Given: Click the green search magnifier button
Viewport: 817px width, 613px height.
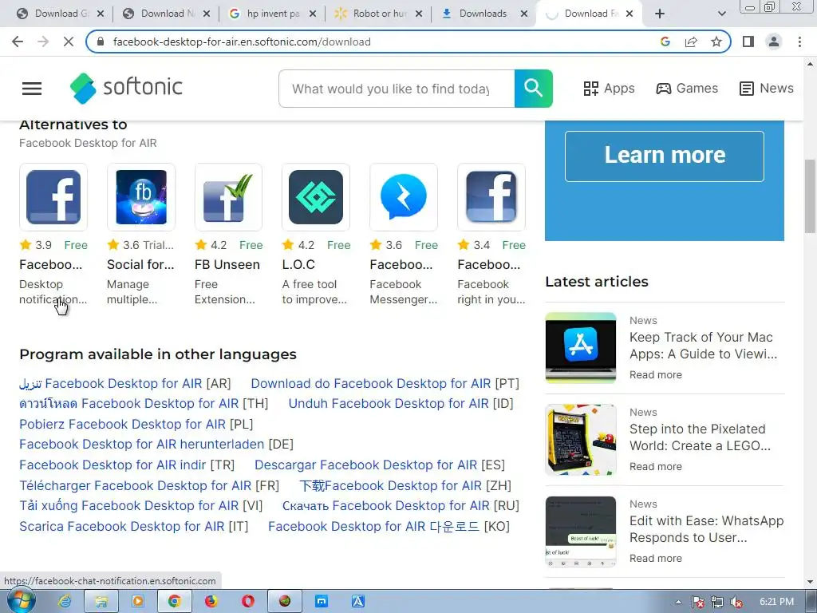Looking at the screenshot, I should pyautogui.click(x=533, y=89).
